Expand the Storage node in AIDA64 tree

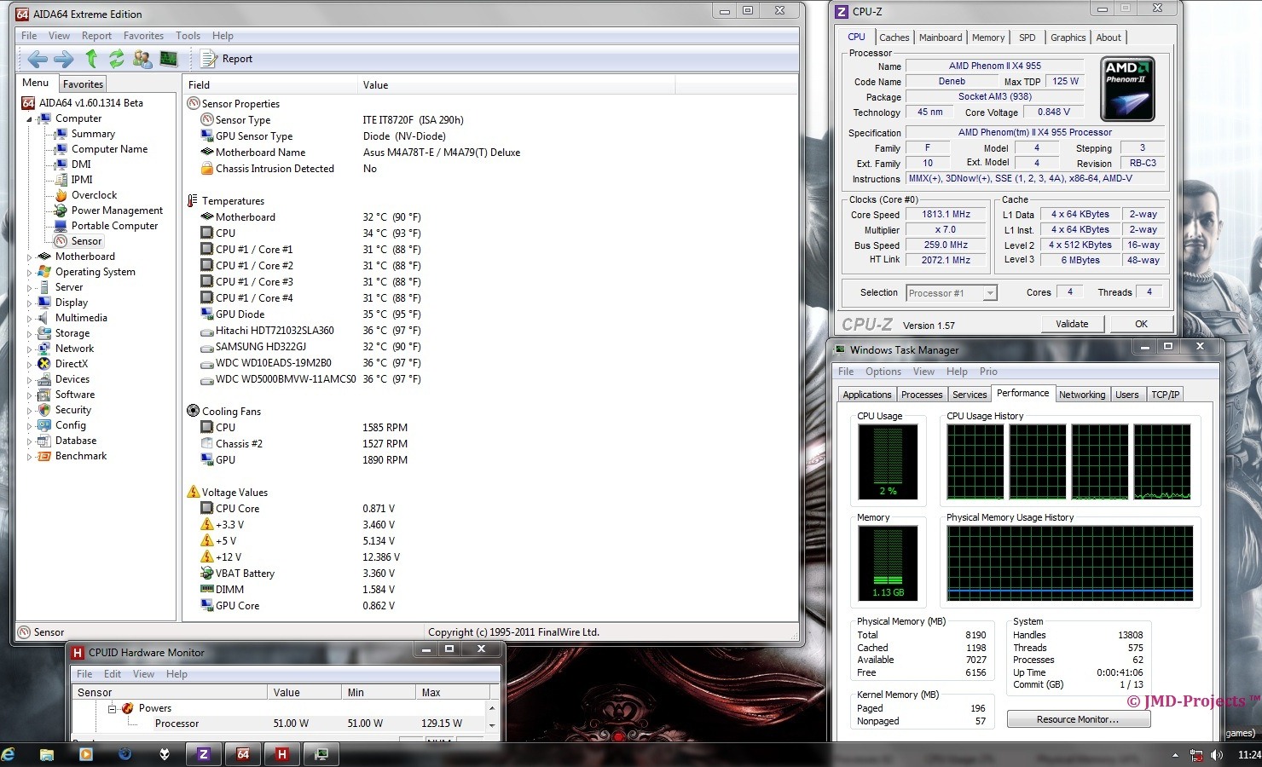(29, 333)
